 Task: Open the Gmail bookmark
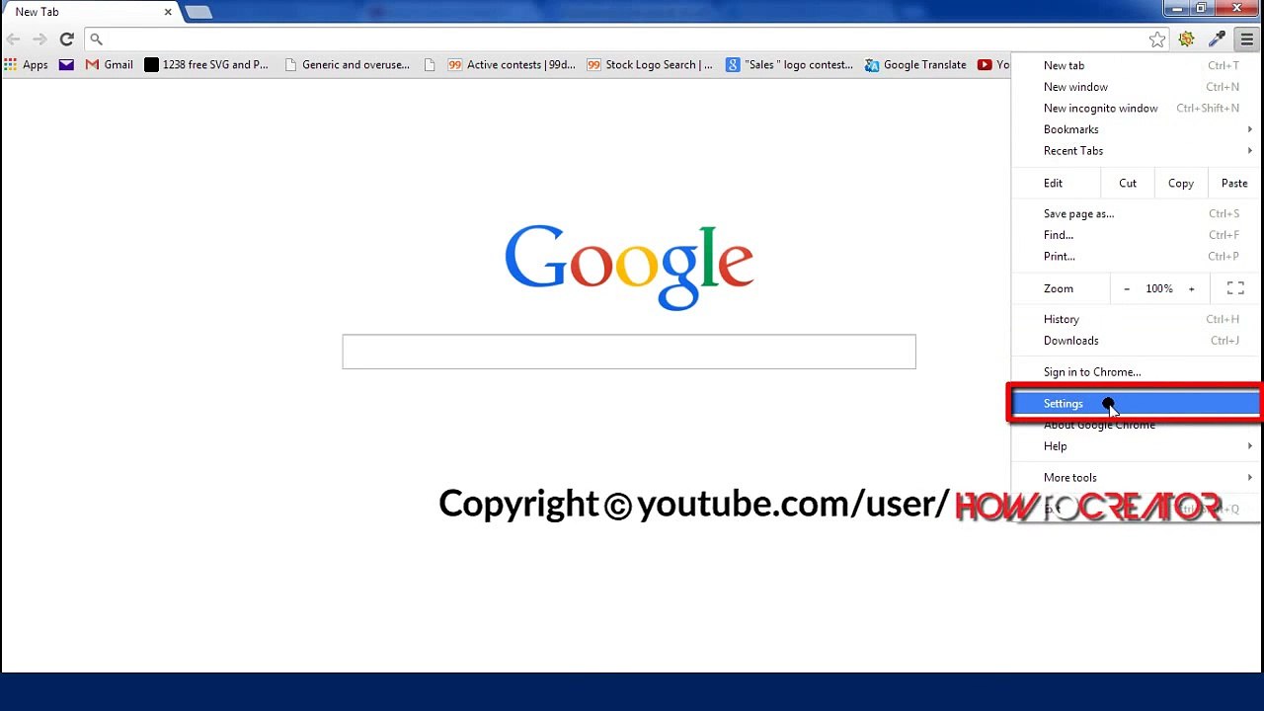pyautogui.click(x=109, y=65)
